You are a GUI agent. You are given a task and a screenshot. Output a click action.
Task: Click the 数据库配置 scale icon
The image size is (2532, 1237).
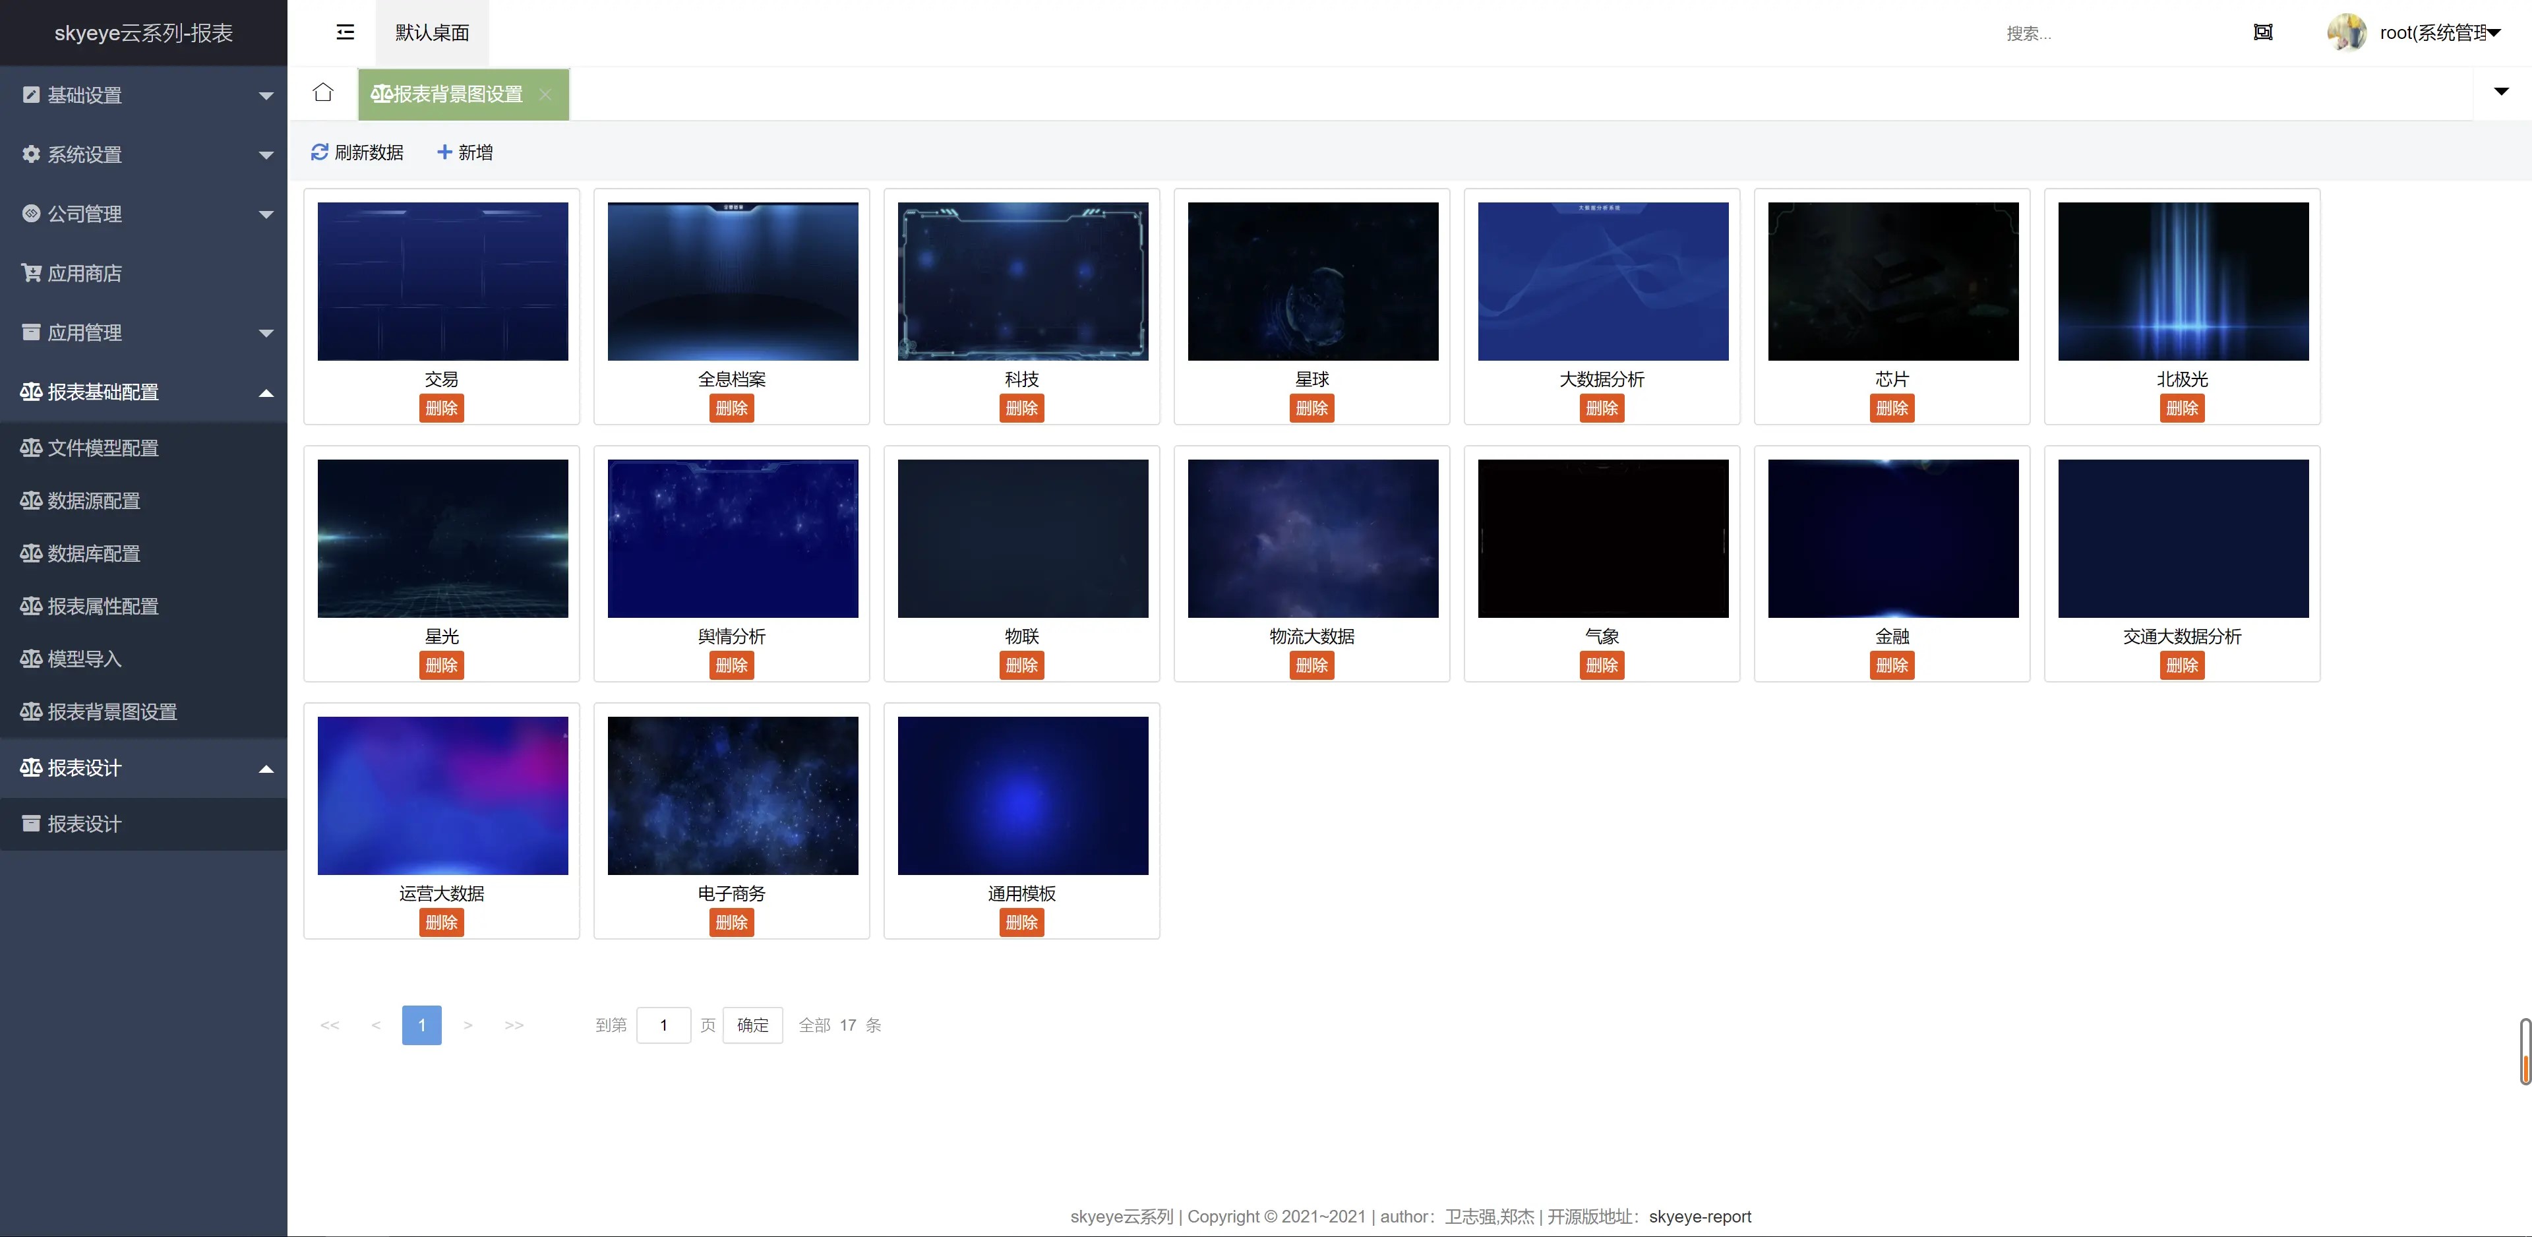[32, 554]
